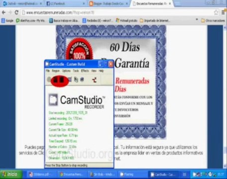227x179 pixels.
Task: Click the 60 Días Garantía certificate image
Action: pos(111,82)
